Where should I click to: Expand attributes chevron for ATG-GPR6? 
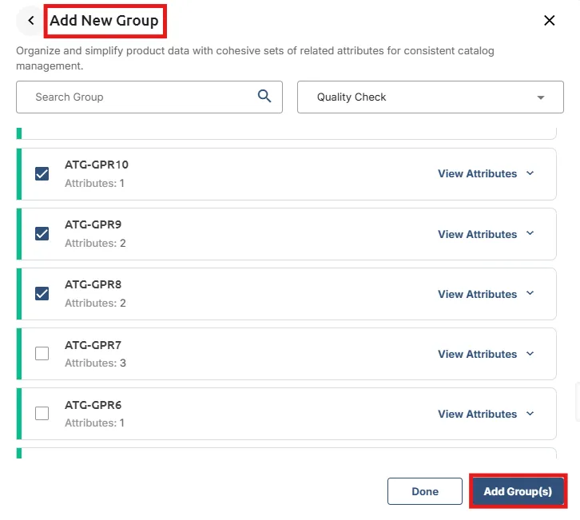coord(530,414)
